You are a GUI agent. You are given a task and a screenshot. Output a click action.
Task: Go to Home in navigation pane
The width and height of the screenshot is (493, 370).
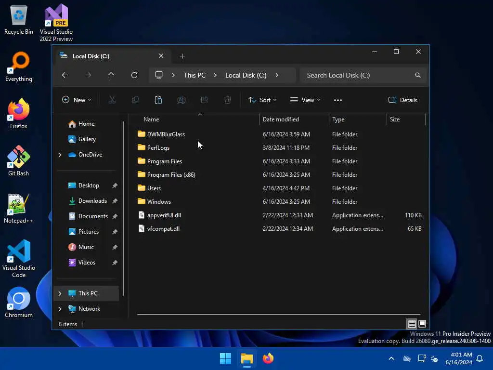(87, 124)
